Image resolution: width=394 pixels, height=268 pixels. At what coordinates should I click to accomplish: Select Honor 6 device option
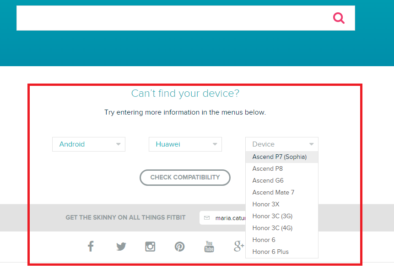282,240
